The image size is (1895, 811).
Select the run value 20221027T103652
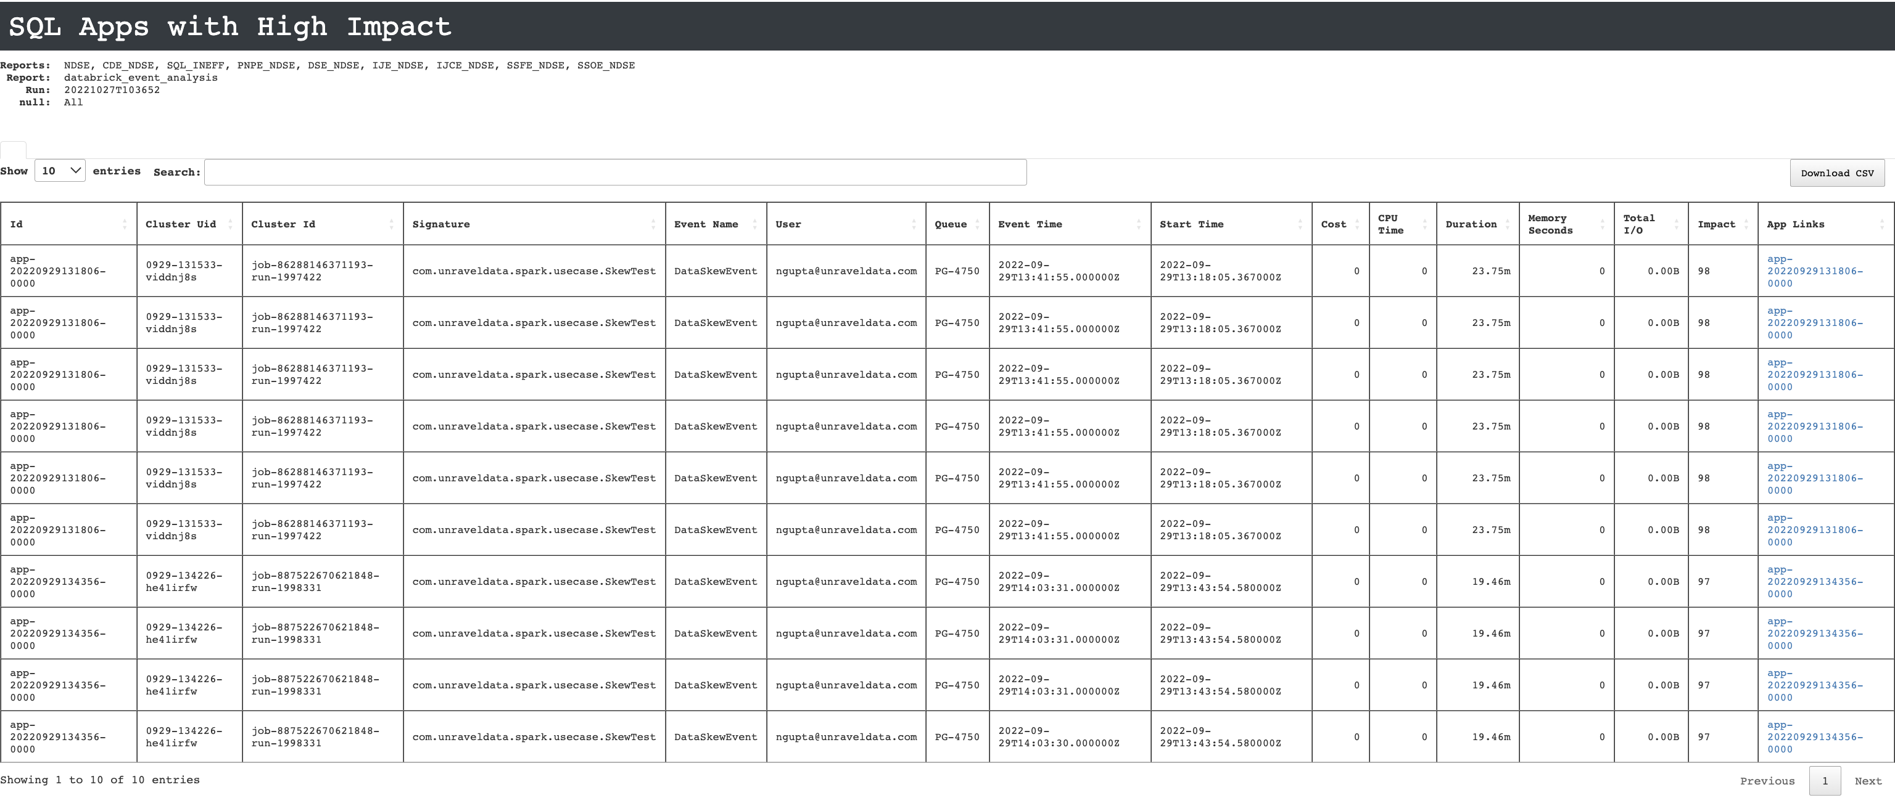click(112, 89)
